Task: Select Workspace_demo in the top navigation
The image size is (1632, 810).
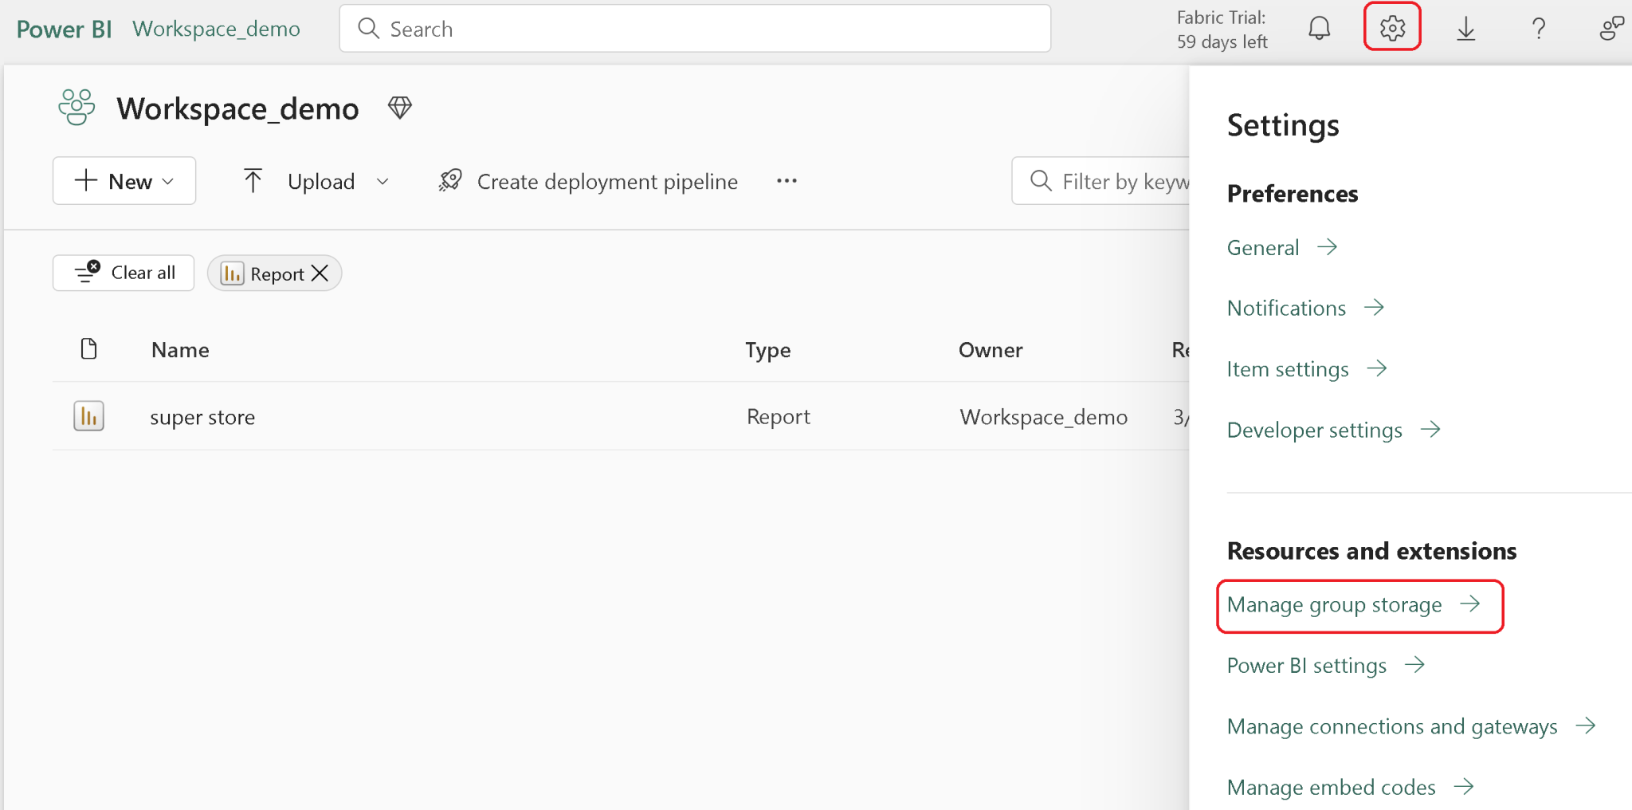Action: [216, 29]
